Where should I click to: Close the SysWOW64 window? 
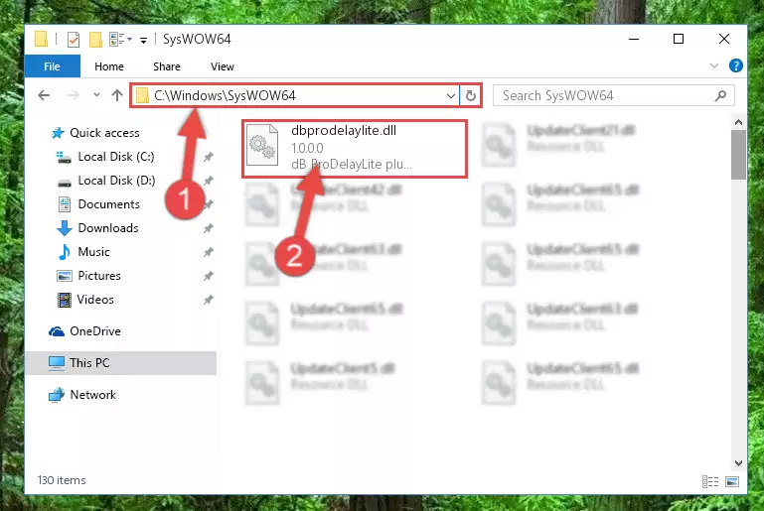[724, 39]
